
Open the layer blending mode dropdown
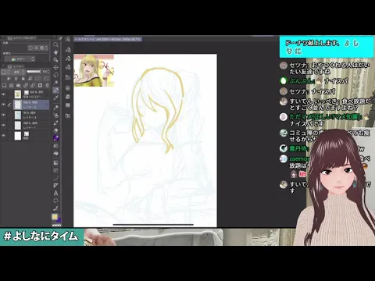[x=18, y=72]
